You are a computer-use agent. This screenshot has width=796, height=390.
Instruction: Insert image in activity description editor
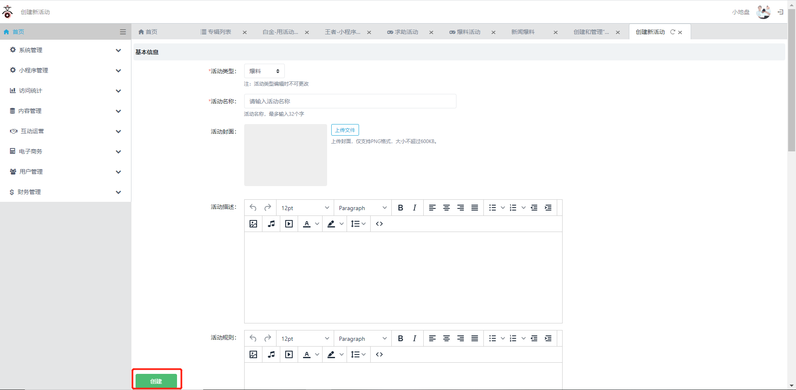[253, 224]
